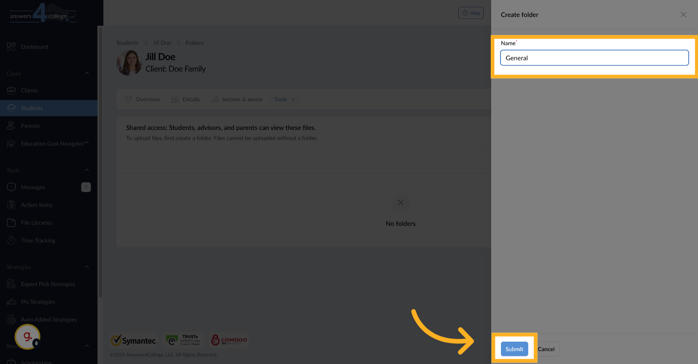Image resolution: width=698 pixels, height=364 pixels.
Task: Switch to the Overview tab
Action: 143,99
